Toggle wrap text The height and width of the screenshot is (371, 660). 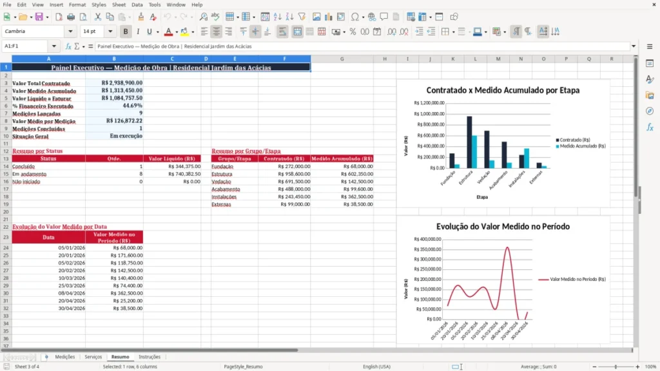click(282, 32)
